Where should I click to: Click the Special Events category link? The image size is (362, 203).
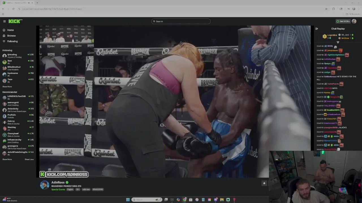click(58, 189)
